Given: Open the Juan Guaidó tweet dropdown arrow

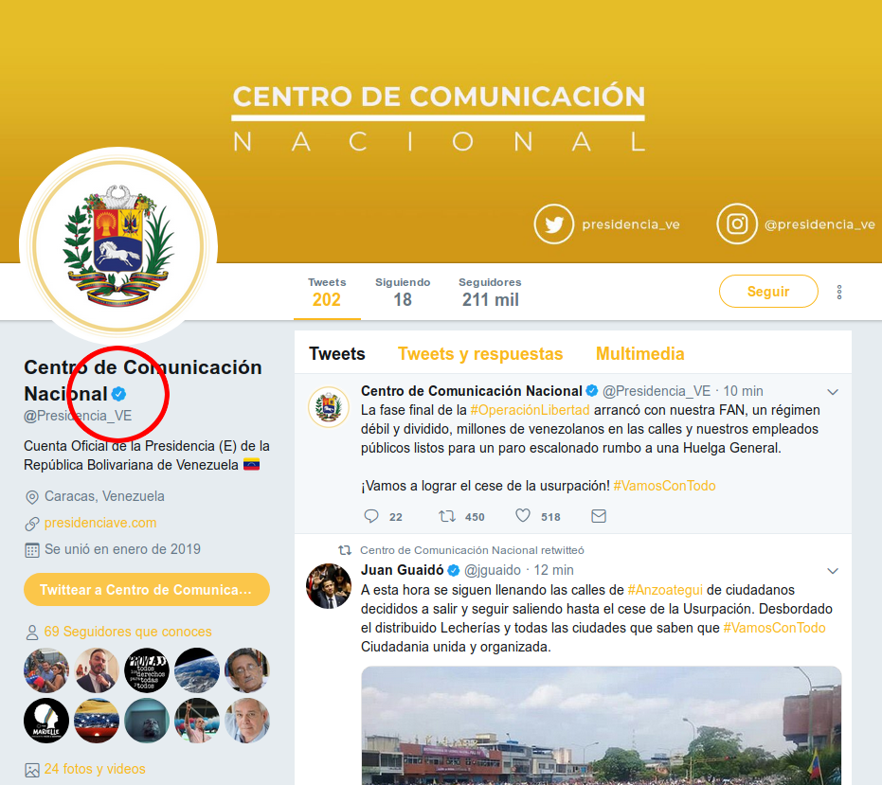Looking at the screenshot, I should pos(833,571).
